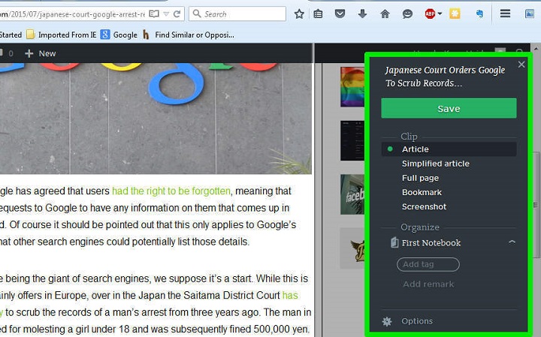Click the blue Evernote clipper elephant icon
Image resolution: width=541 pixels, height=337 pixels.
(x=479, y=14)
